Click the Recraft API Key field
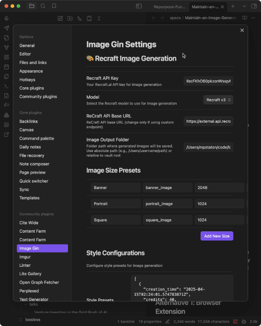 tap(208, 81)
